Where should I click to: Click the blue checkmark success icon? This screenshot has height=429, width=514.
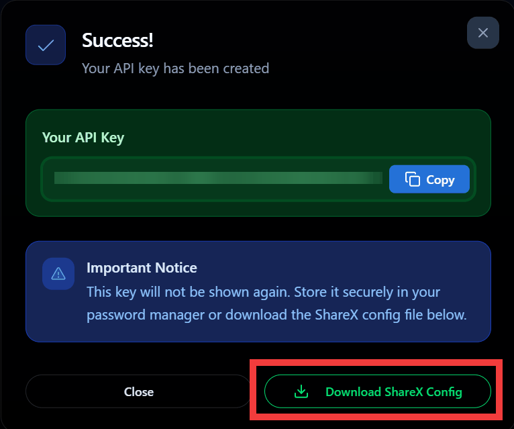[x=46, y=45]
